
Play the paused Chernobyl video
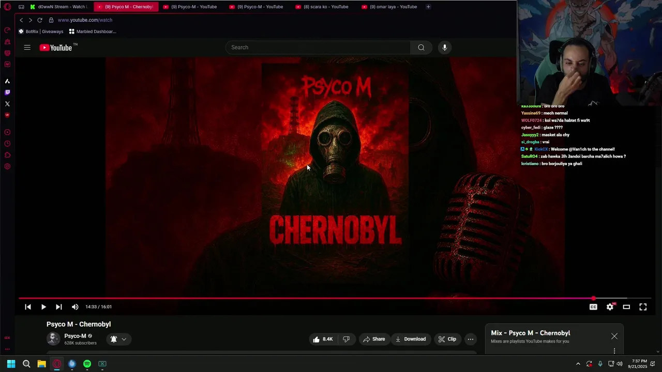point(43,307)
